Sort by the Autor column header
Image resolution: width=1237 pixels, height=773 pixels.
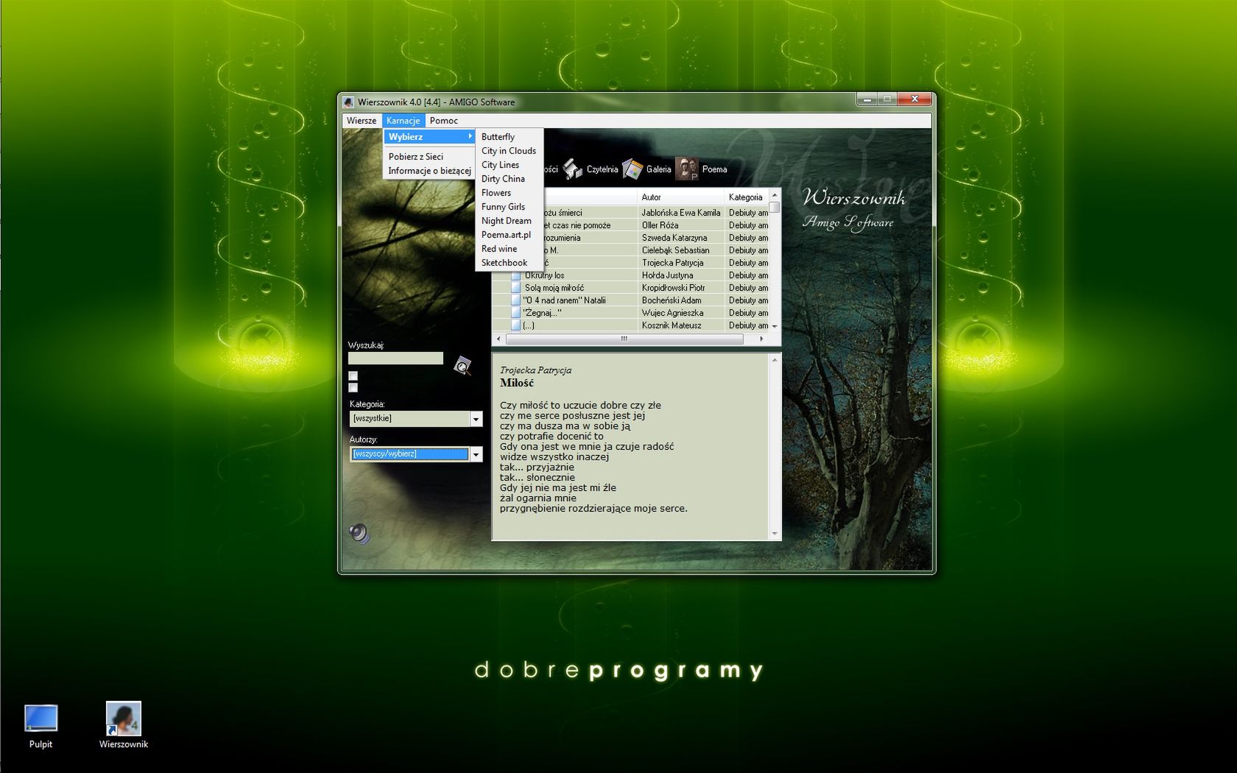pos(680,197)
